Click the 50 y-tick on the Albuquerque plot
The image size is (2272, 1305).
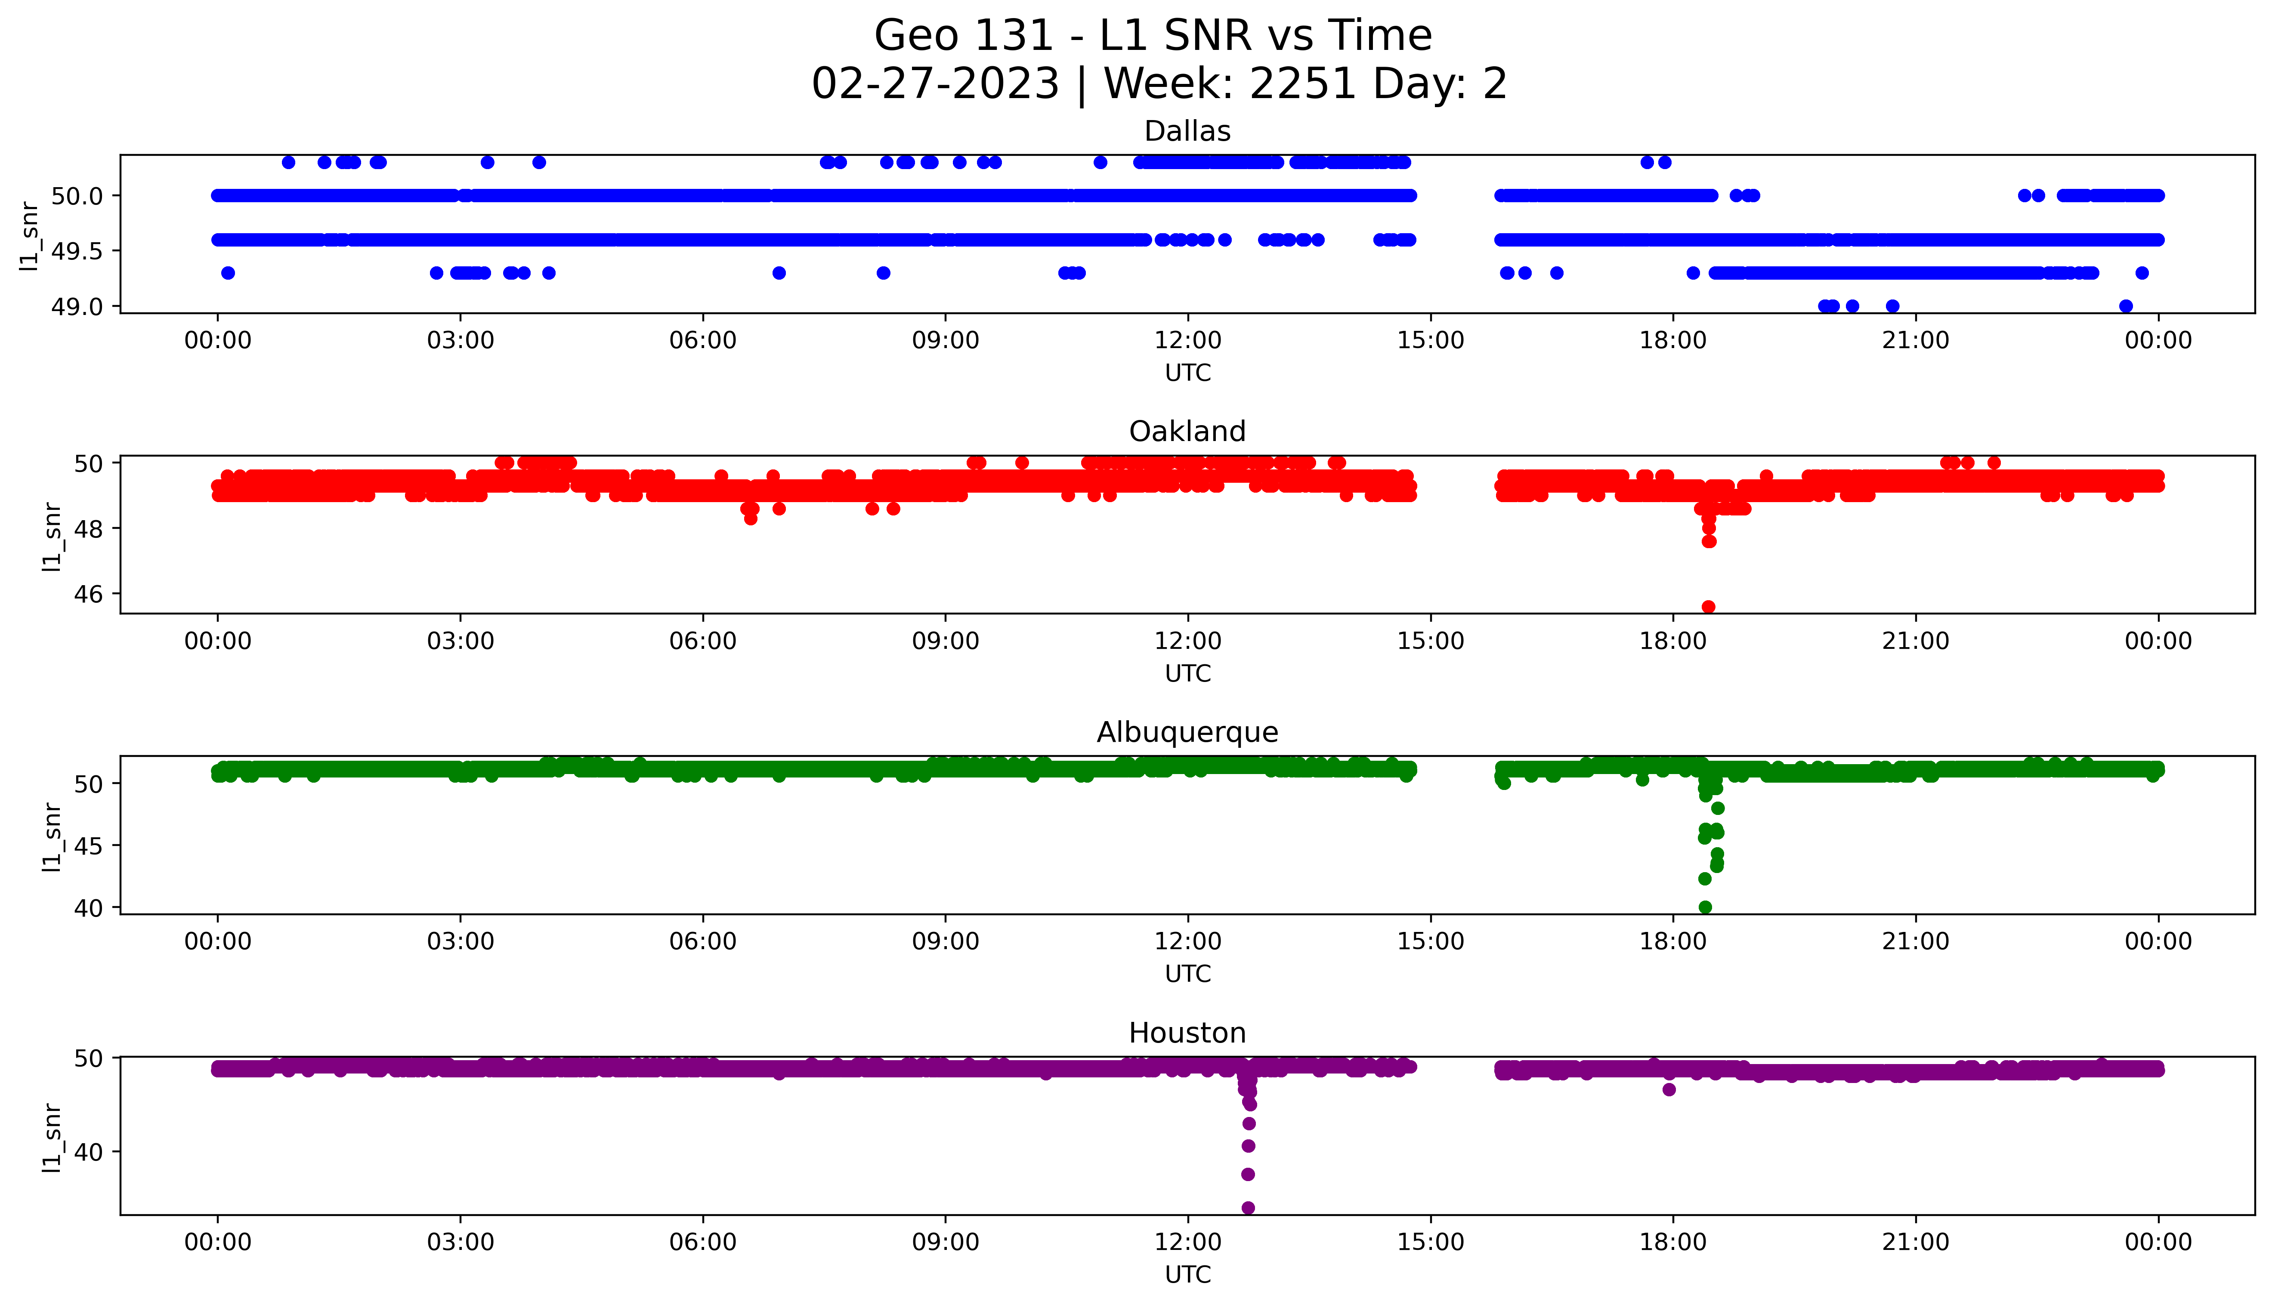pos(90,784)
